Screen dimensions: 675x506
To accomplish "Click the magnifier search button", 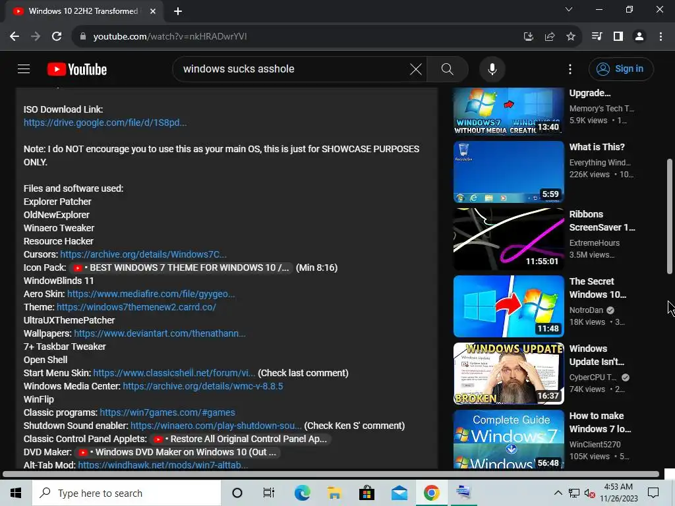I will pyautogui.click(x=448, y=69).
